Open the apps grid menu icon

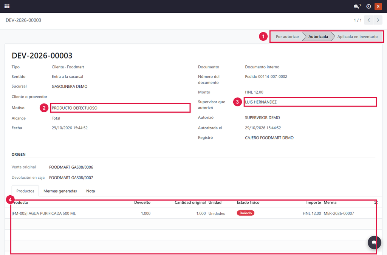click(x=7, y=6)
